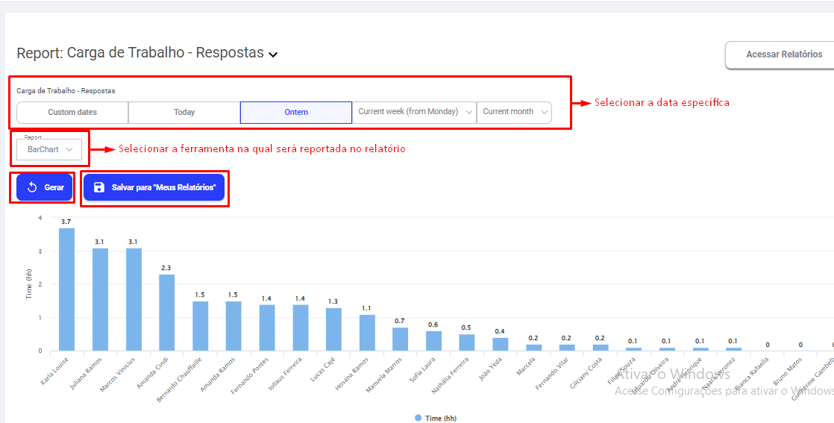This screenshot has width=834, height=423.
Task: Click the Lucas Cajé bar
Action: tap(333, 329)
